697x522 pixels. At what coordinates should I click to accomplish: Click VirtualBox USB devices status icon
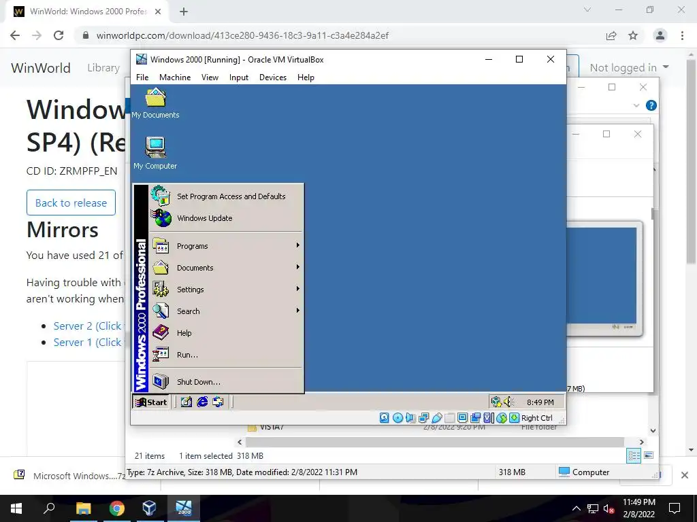pos(437,418)
